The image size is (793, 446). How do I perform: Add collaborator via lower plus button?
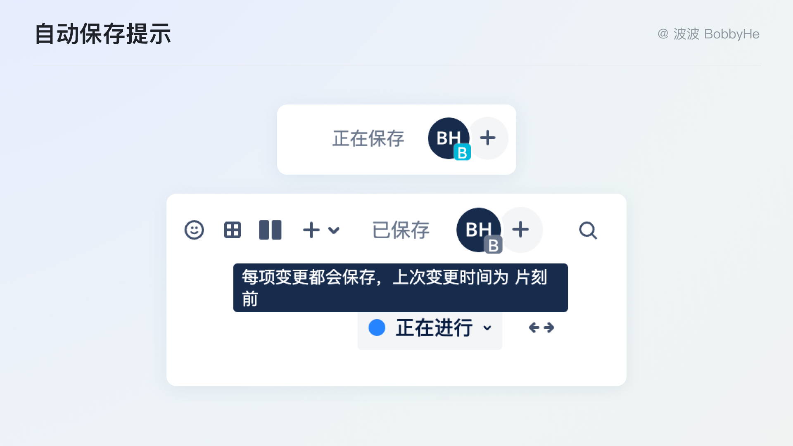[x=521, y=230]
